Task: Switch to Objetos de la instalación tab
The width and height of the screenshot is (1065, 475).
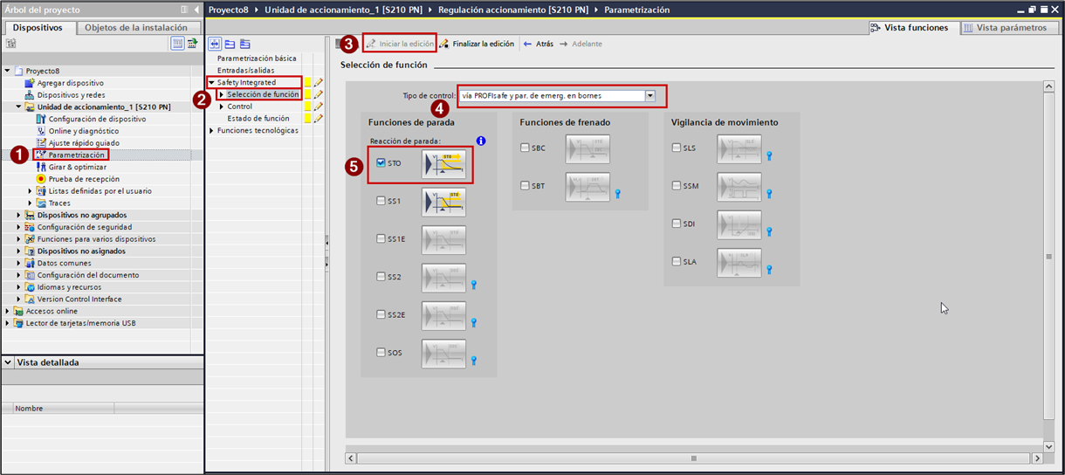Action: point(135,28)
